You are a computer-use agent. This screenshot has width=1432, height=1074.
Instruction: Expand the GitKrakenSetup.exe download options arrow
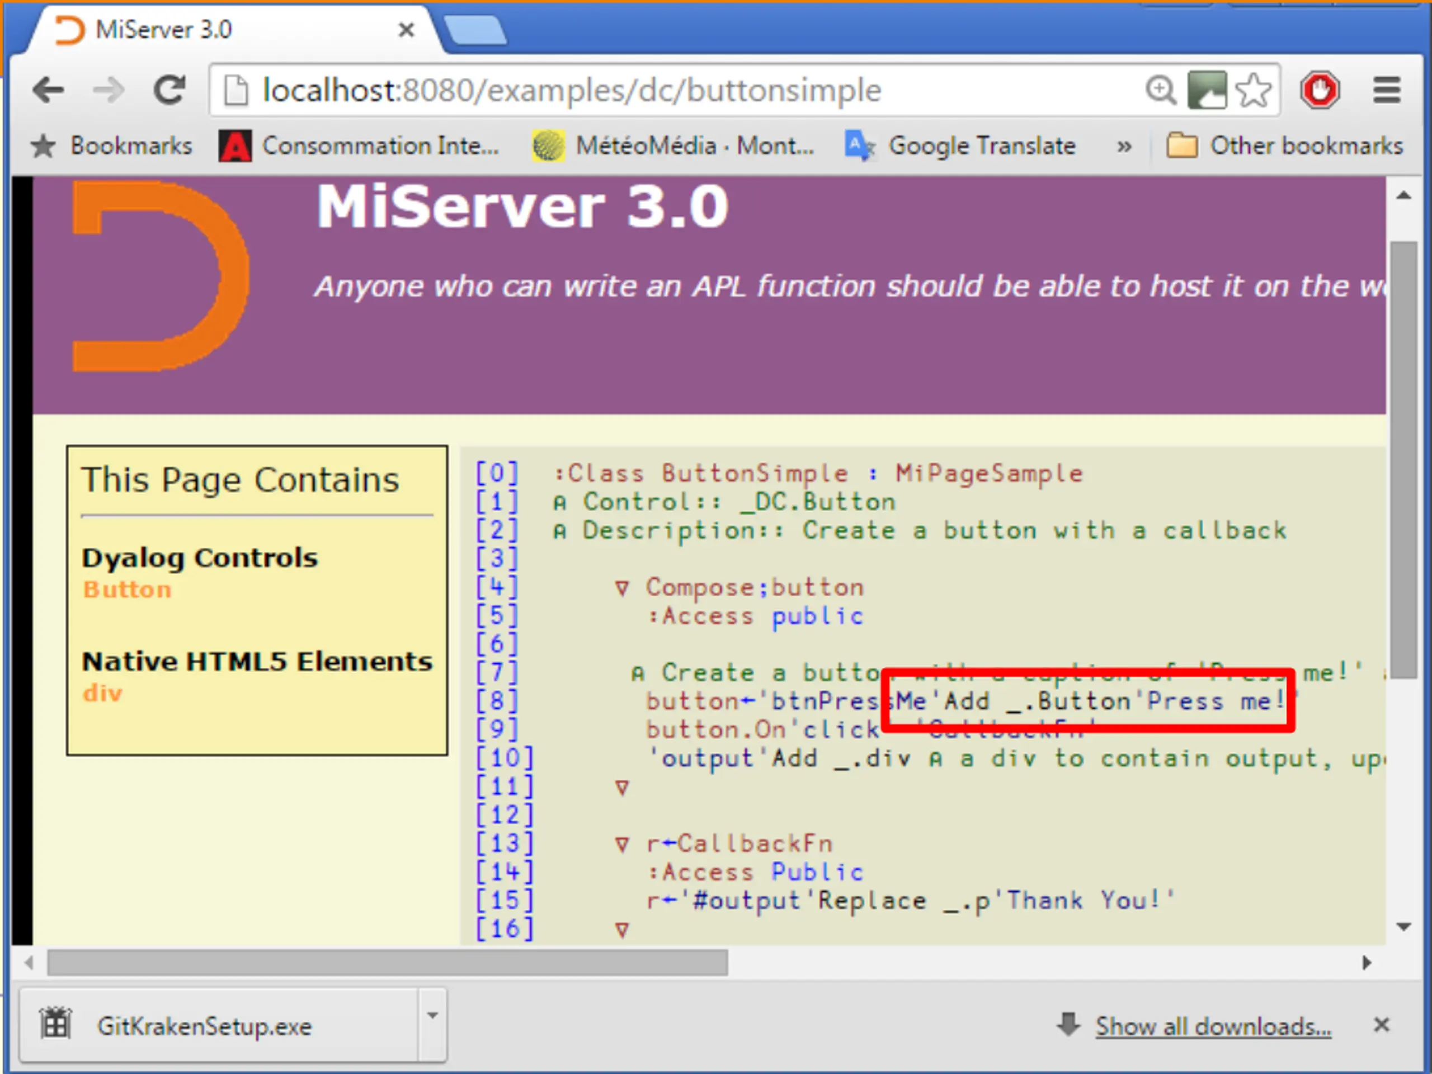pos(432,1026)
